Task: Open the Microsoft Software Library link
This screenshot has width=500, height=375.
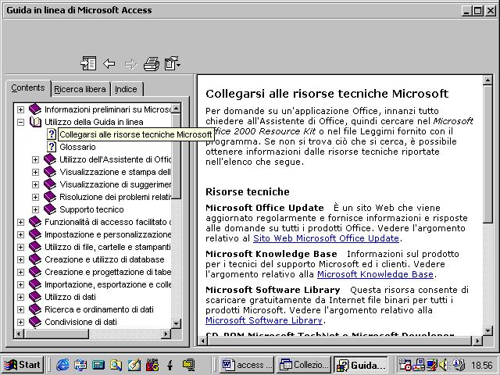Action: [264, 320]
